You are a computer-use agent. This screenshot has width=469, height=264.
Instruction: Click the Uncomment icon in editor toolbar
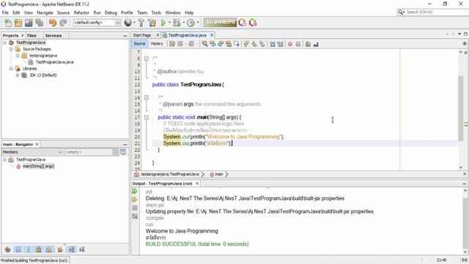(x=316, y=44)
